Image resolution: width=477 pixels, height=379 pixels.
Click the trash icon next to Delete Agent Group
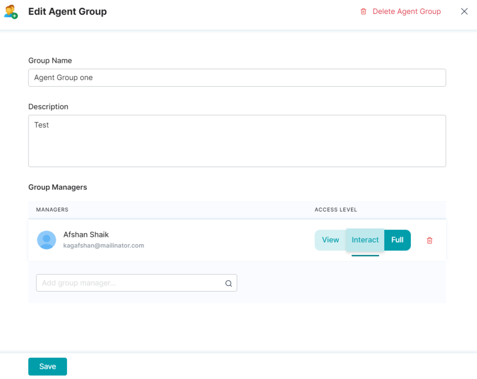click(x=364, y=11)
